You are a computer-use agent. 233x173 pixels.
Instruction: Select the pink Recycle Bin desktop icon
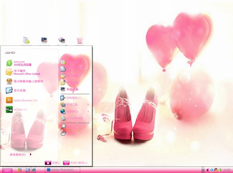point(80,40)
